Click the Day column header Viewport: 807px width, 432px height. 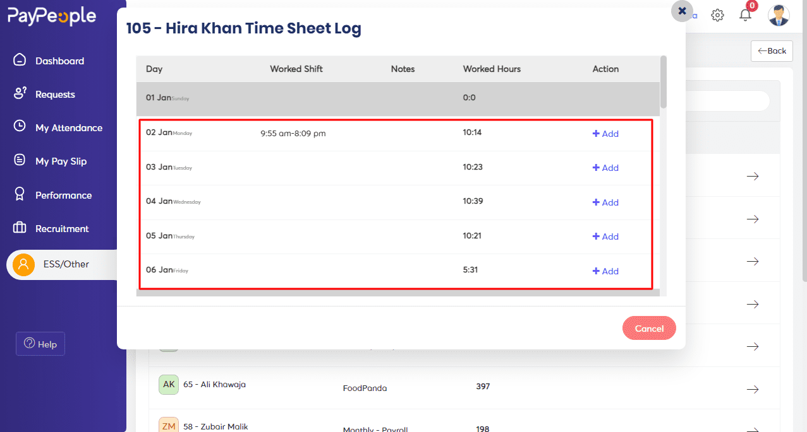pyautogui.click(x=154, y=69)
